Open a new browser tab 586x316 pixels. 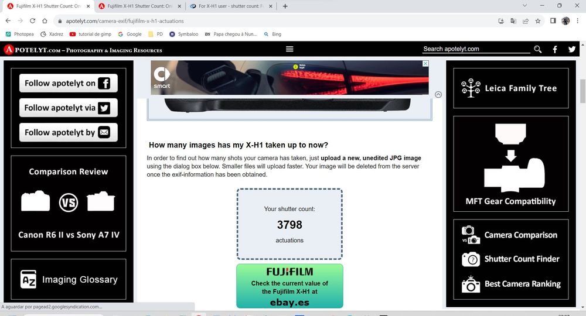(285, 6)
